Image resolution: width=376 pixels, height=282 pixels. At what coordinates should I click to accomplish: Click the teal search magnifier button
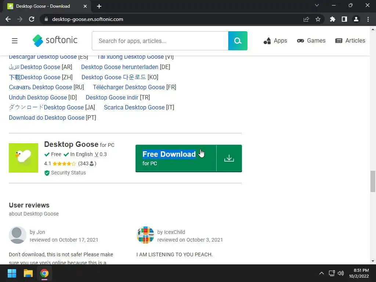(x=238, y=41)
